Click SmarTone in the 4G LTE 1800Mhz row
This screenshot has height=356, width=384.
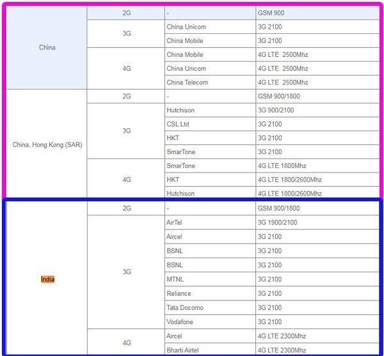click(210, 166)
